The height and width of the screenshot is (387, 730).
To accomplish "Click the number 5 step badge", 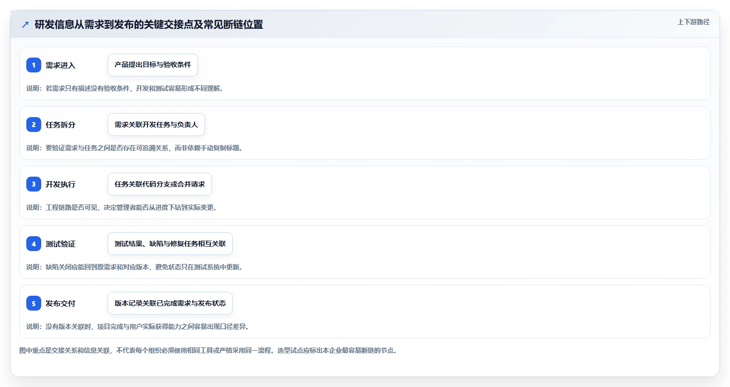I will tap(34, 303).
